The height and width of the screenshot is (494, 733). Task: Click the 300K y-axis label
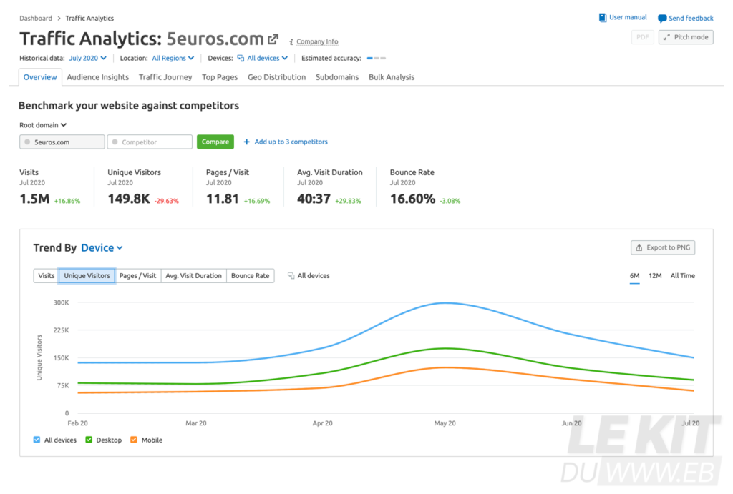pyautogui.click(x=62, y=302)
